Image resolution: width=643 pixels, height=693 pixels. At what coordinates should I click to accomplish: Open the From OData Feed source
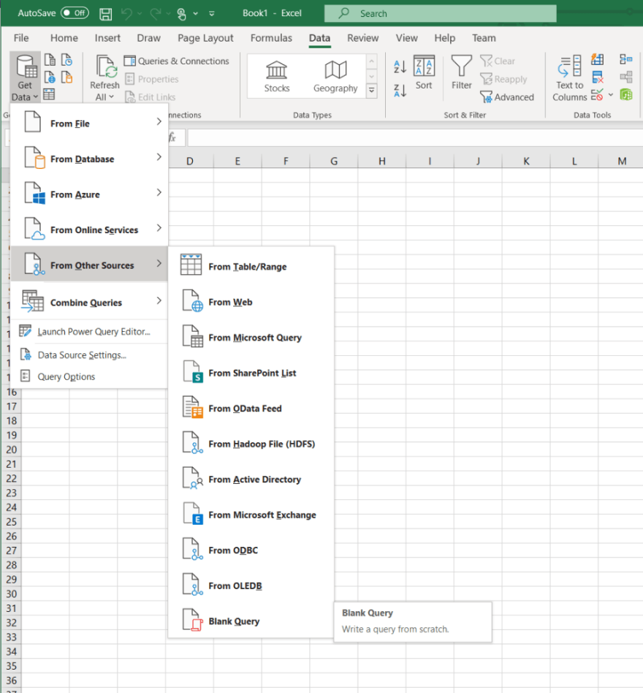tap(248, 408)
